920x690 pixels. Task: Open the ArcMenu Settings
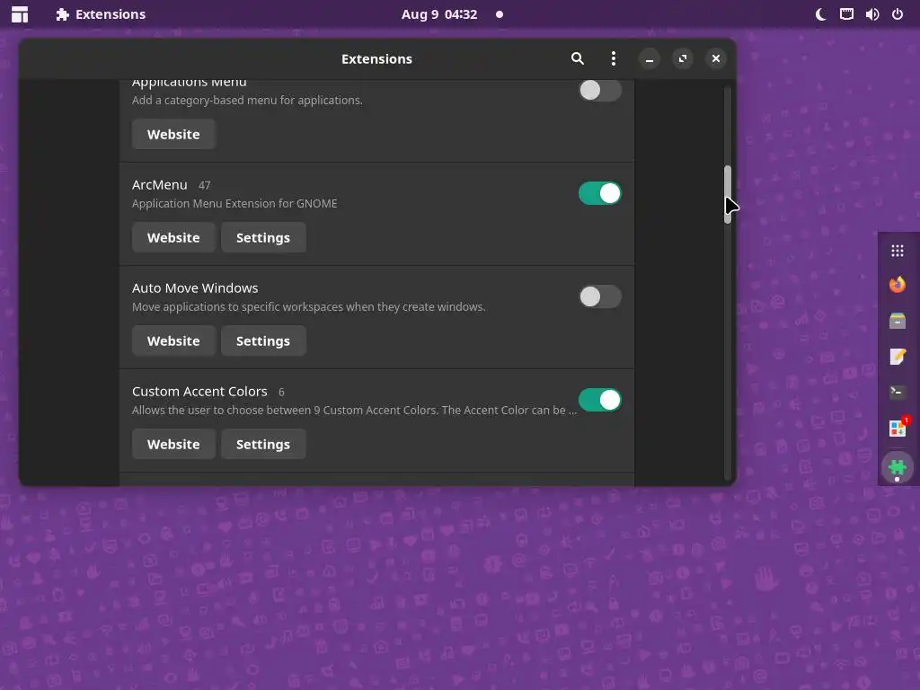263,237
